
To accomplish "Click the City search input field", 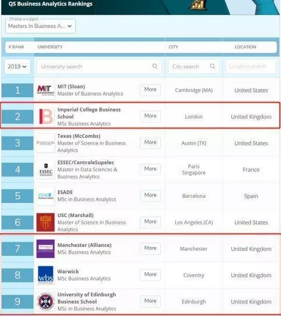I will click(193, 66).
